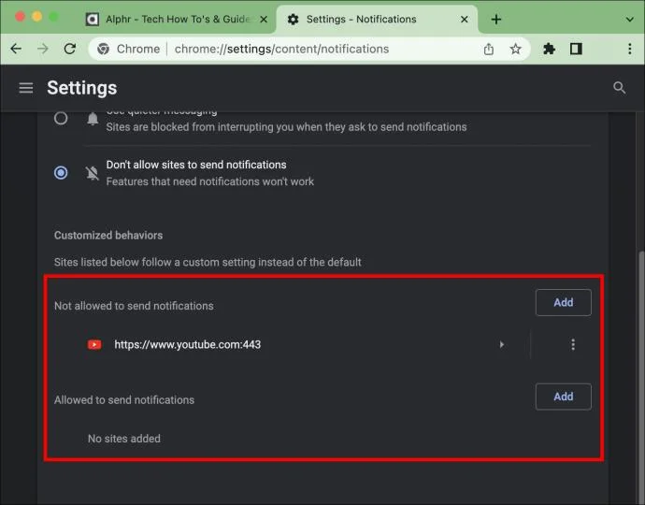The image size is (645, 505).
Task: Add a site to Not allowed list
Action: 563,302
